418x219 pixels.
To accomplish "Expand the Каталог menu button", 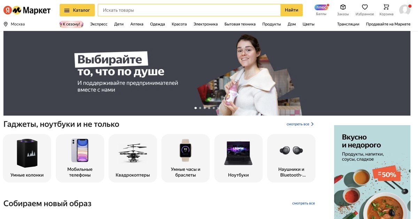I will tap(77, 10).
